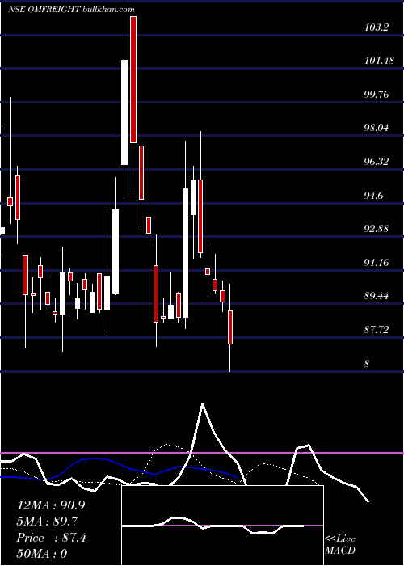The width and height of the screenshot is (404, 566).
Task: Click the 103.2 price axis label
Action: point(377,27)
